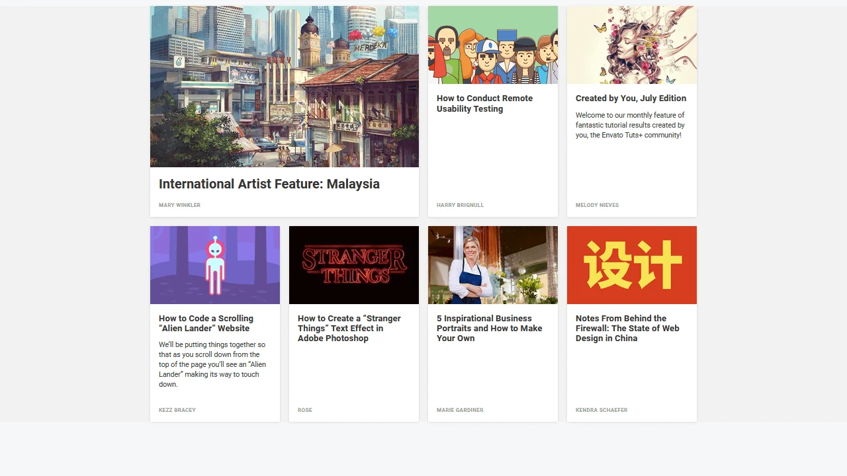Open "Created by You, July Edition"
The width and height of the screenshot is (847, 476).
(x=631, y=98)
